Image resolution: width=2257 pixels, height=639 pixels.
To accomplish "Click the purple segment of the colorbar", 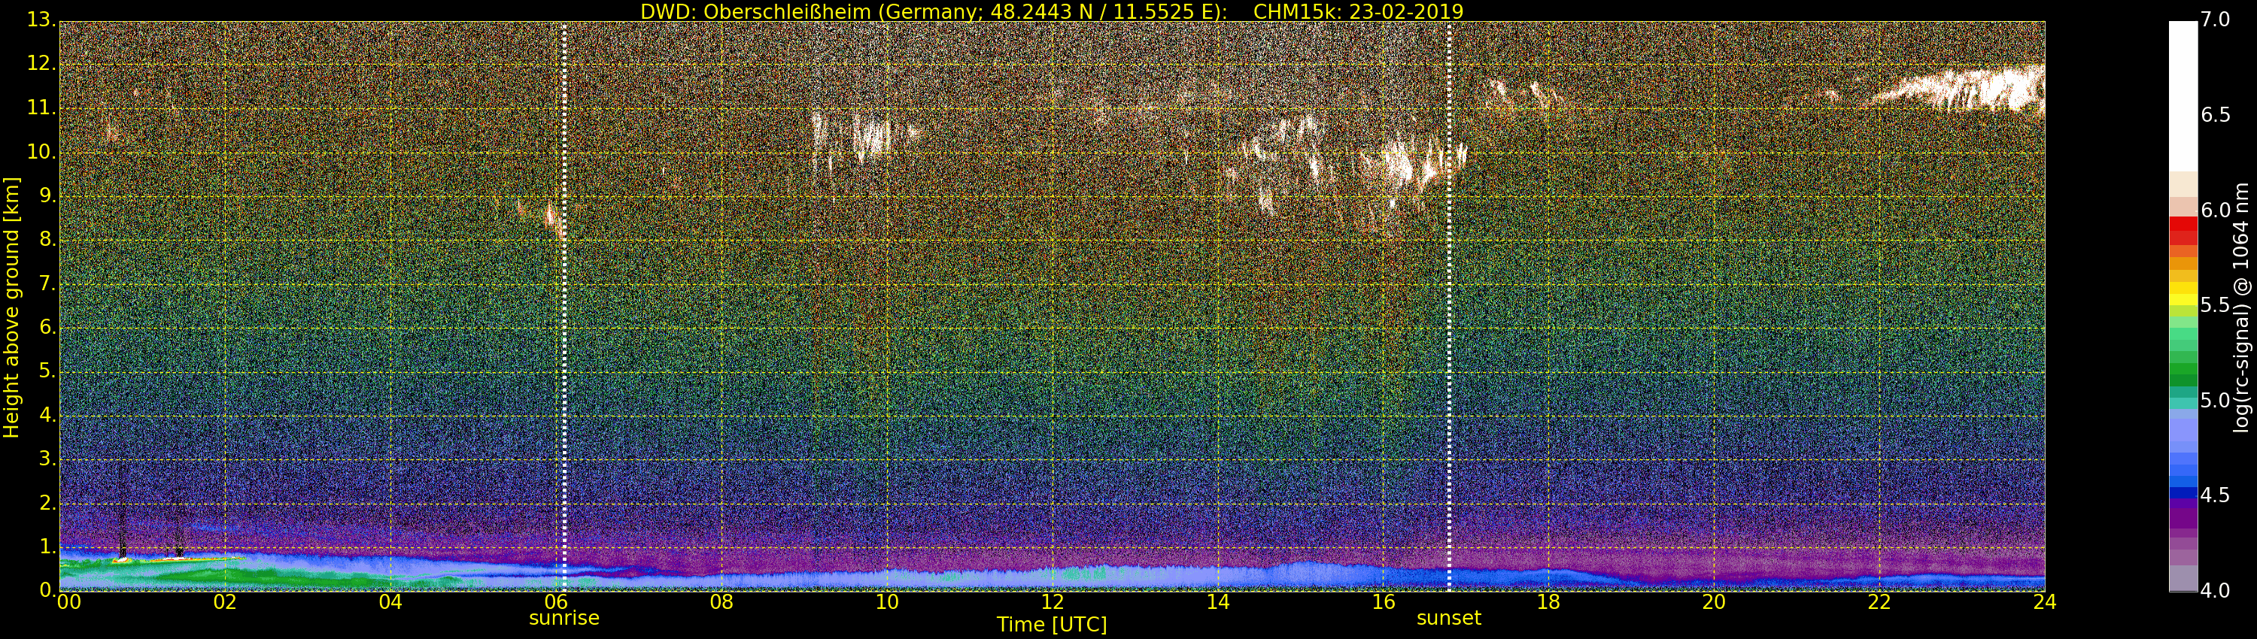I will (x=2183, y=516).
